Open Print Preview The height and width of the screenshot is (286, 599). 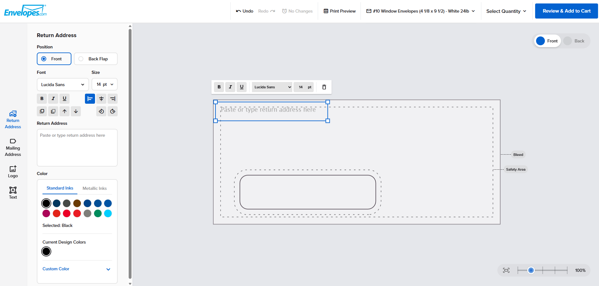339,11
